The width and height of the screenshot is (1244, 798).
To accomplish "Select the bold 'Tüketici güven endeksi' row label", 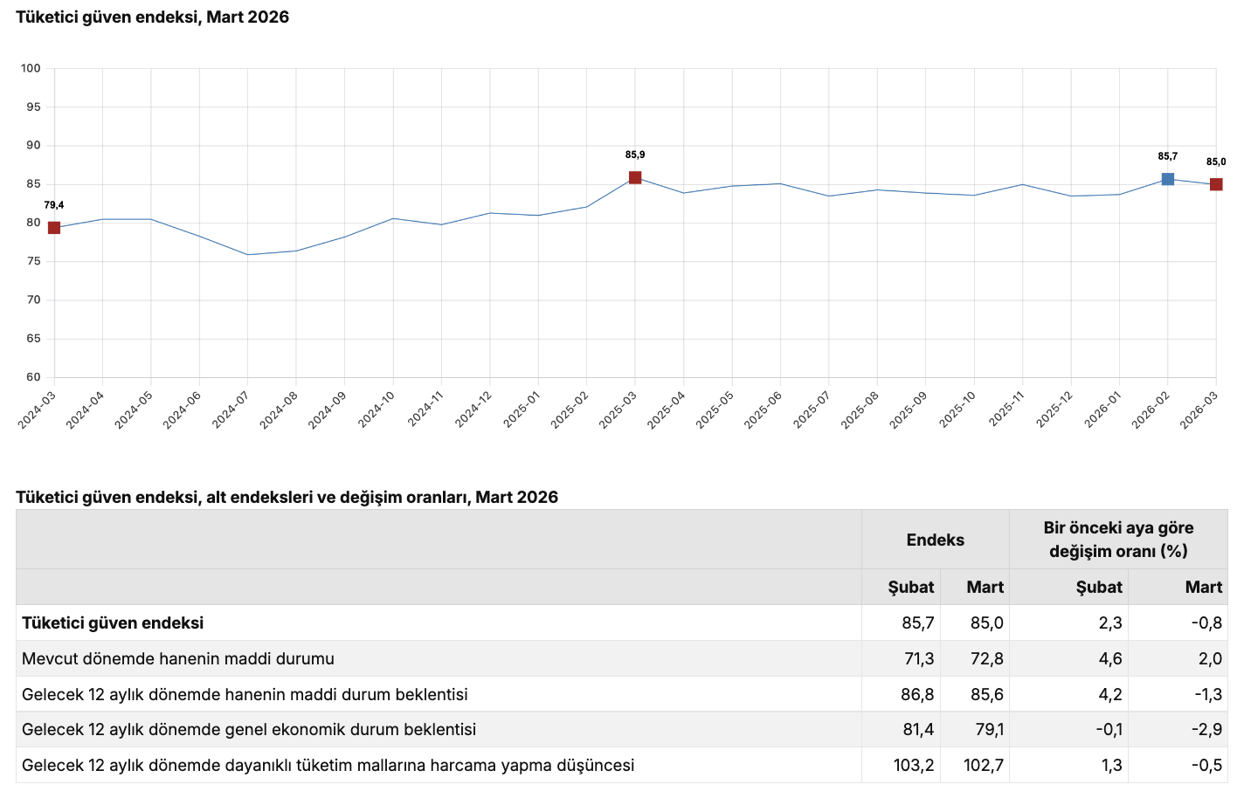I will (x=113, y=623).
